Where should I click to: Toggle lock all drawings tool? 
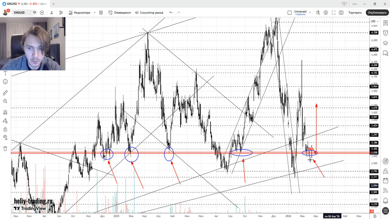(x=5, y=129)
